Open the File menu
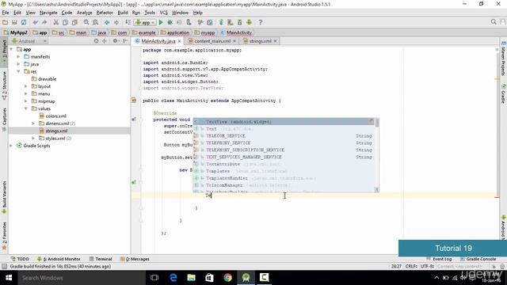507x285 pixels. pos(6,13)
